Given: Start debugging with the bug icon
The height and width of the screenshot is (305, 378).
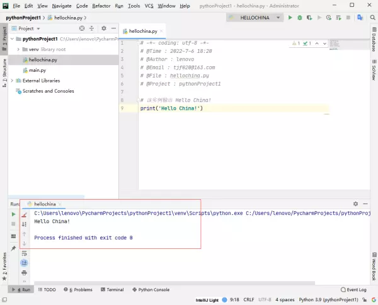Looking at the screenshot, I should tap(300, 18).
